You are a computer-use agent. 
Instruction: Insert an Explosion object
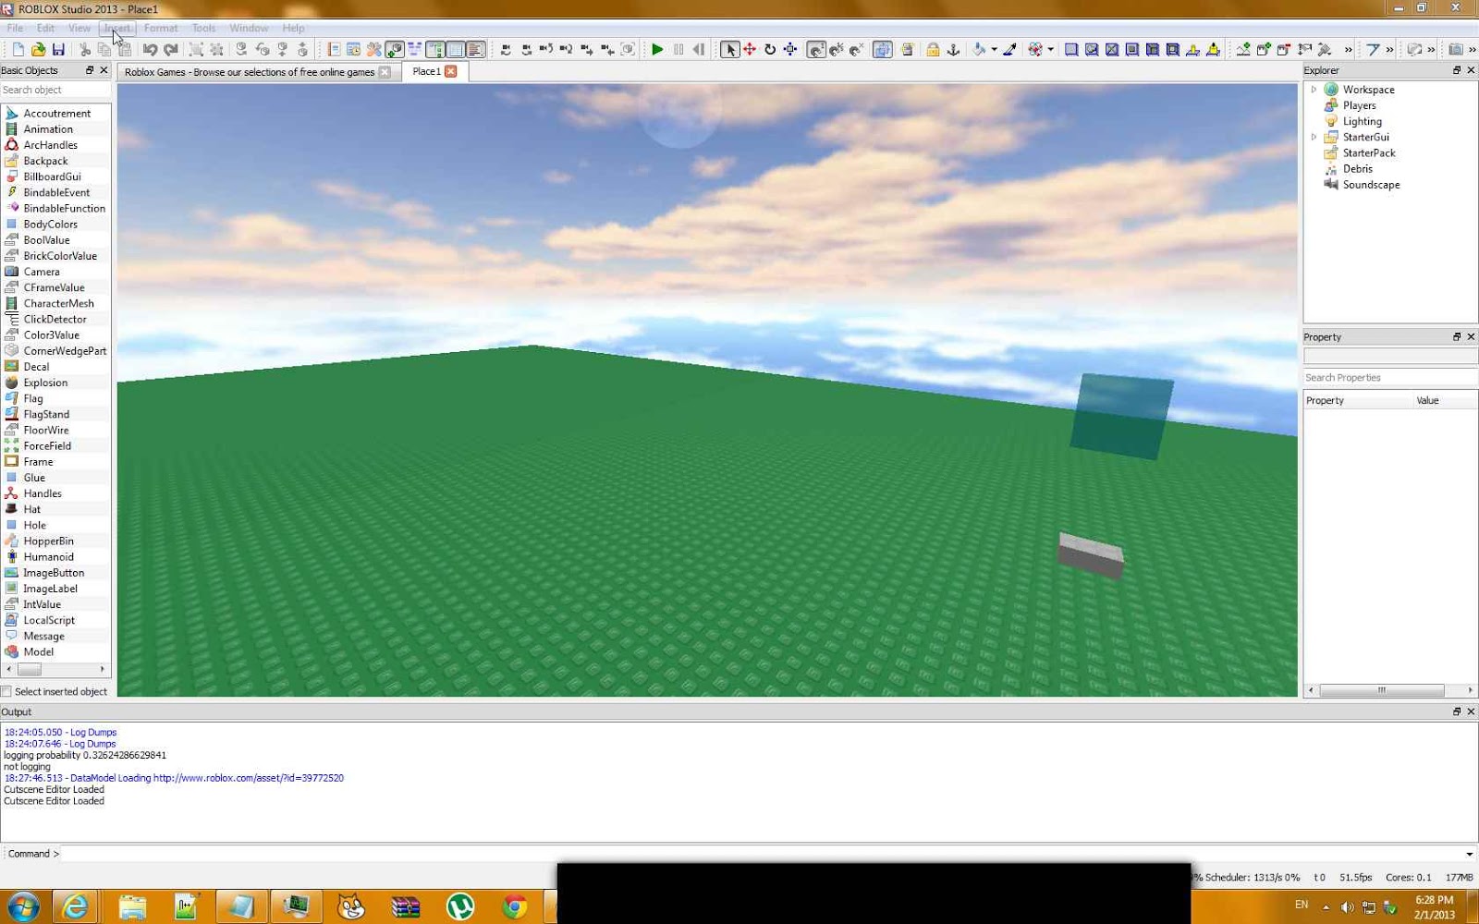pyautogui.click(x=45, y=383)
